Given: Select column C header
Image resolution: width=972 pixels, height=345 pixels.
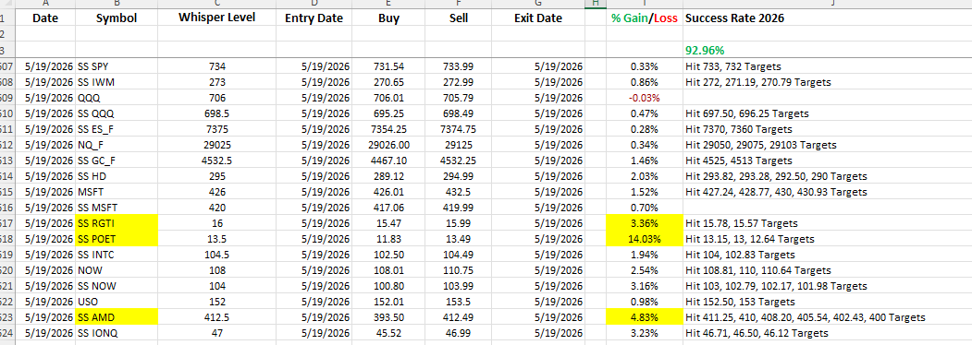Looking at the screenshot, I should pos(217,5).
